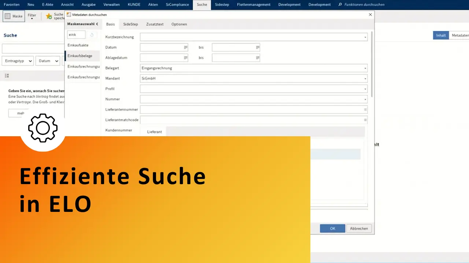
Task: Switch to the SideStep dialog tab
Action: 130,24
